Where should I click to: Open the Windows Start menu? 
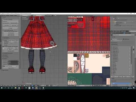[2, 88]
